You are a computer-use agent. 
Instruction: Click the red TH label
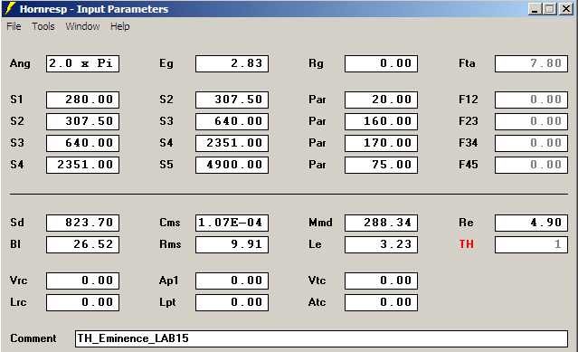click(x=467, y=244)
